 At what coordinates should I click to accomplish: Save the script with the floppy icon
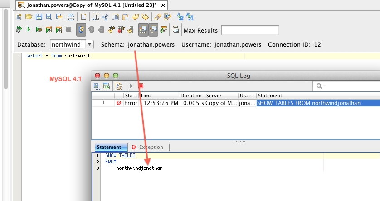tap(39, 17)
